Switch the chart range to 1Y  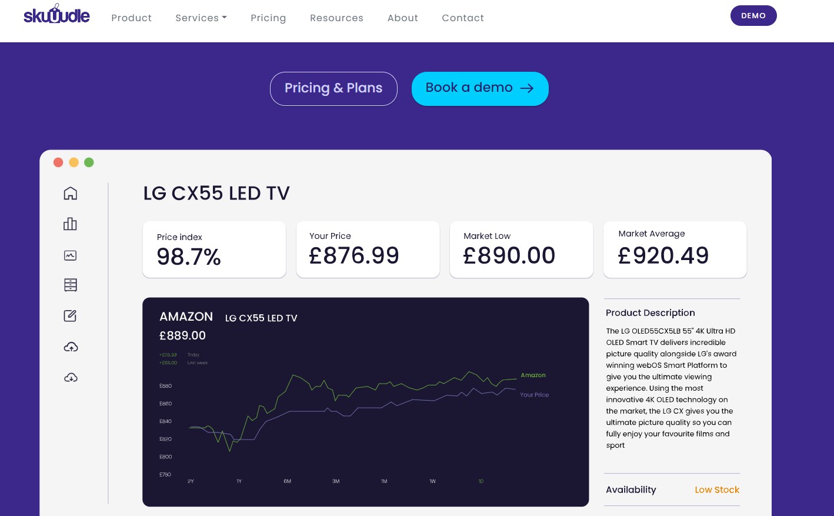[x=239, y=481]
